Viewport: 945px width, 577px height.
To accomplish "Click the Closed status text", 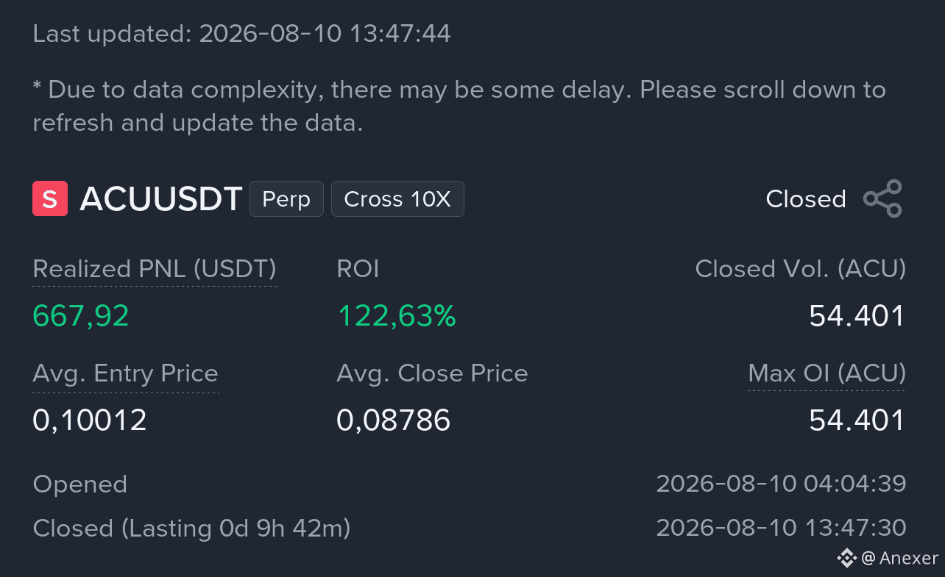I will [x=806, y=199].
